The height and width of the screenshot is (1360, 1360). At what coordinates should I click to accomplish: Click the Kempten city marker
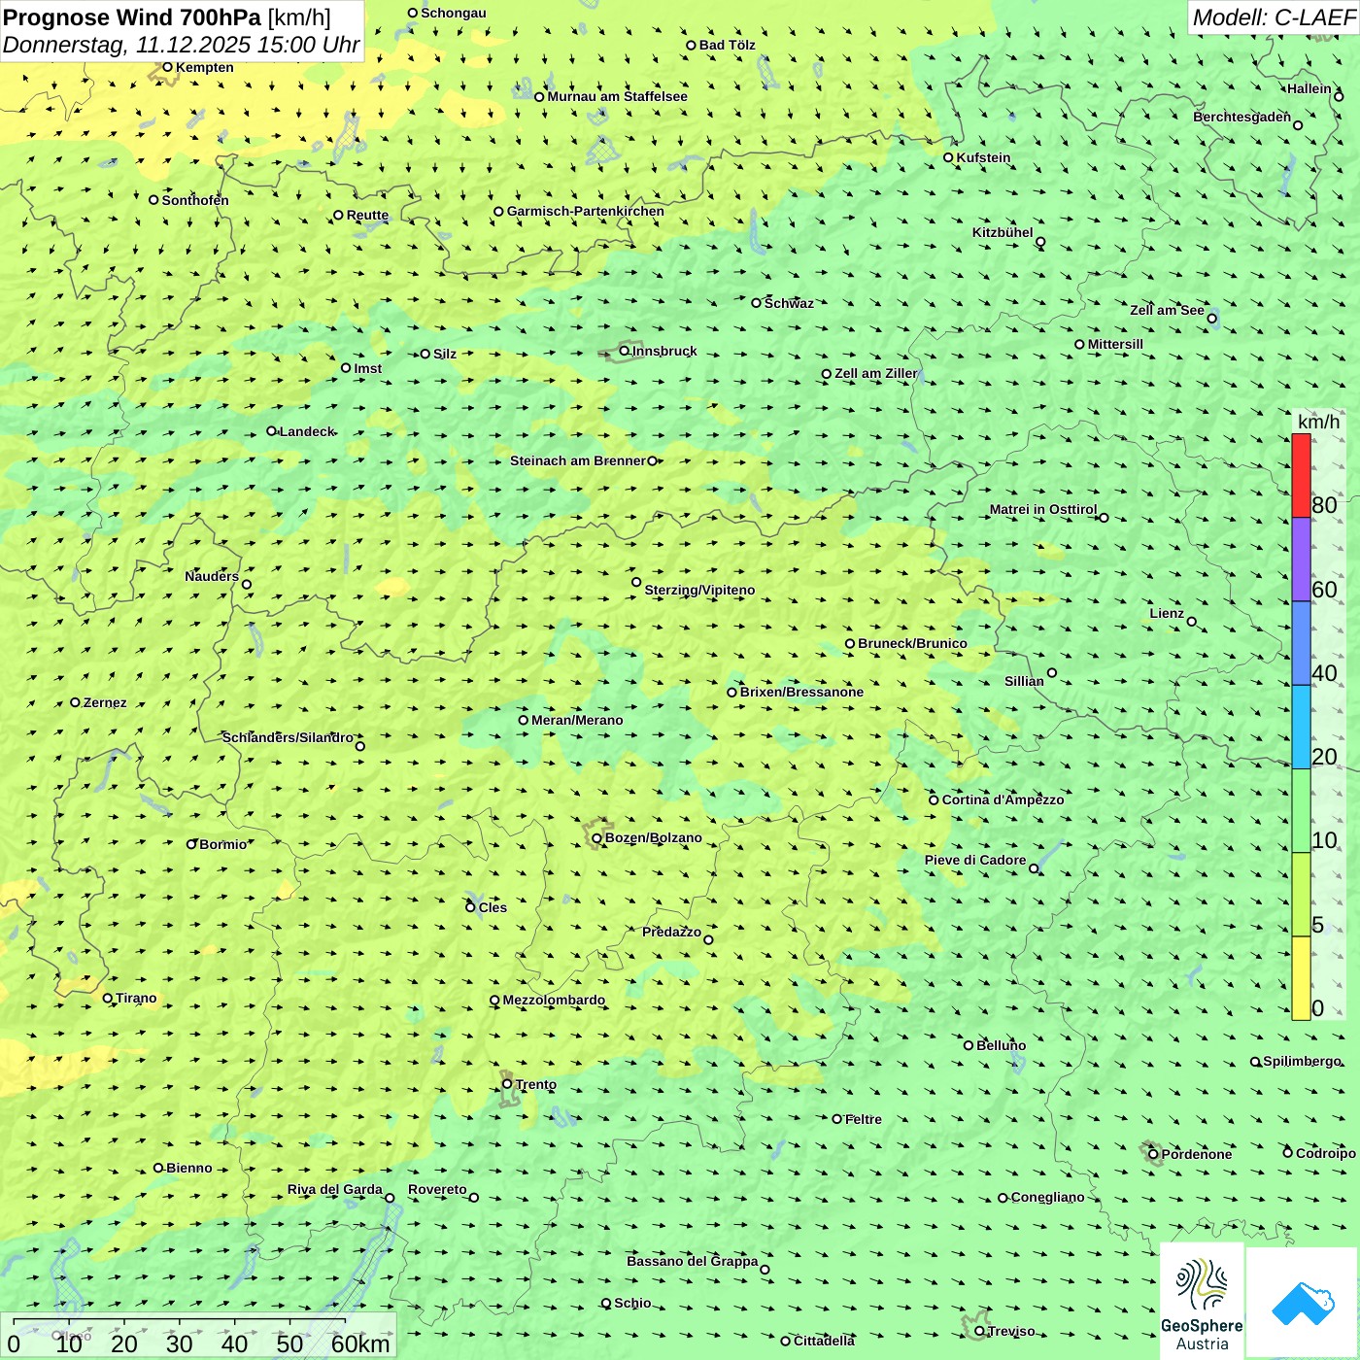[167, 67]
